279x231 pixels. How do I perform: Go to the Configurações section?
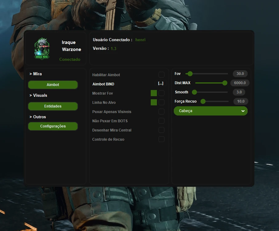[53, 126]
